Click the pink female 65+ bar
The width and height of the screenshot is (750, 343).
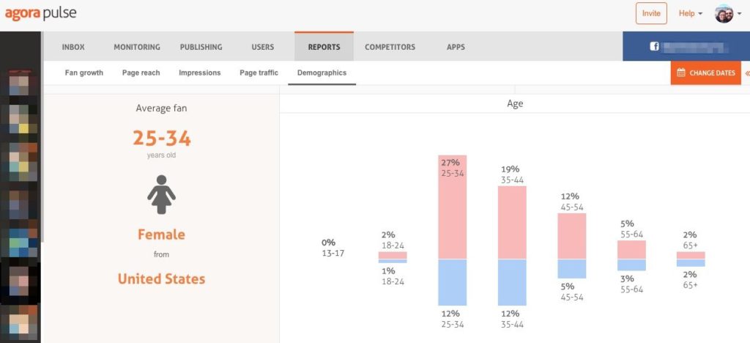691,256
